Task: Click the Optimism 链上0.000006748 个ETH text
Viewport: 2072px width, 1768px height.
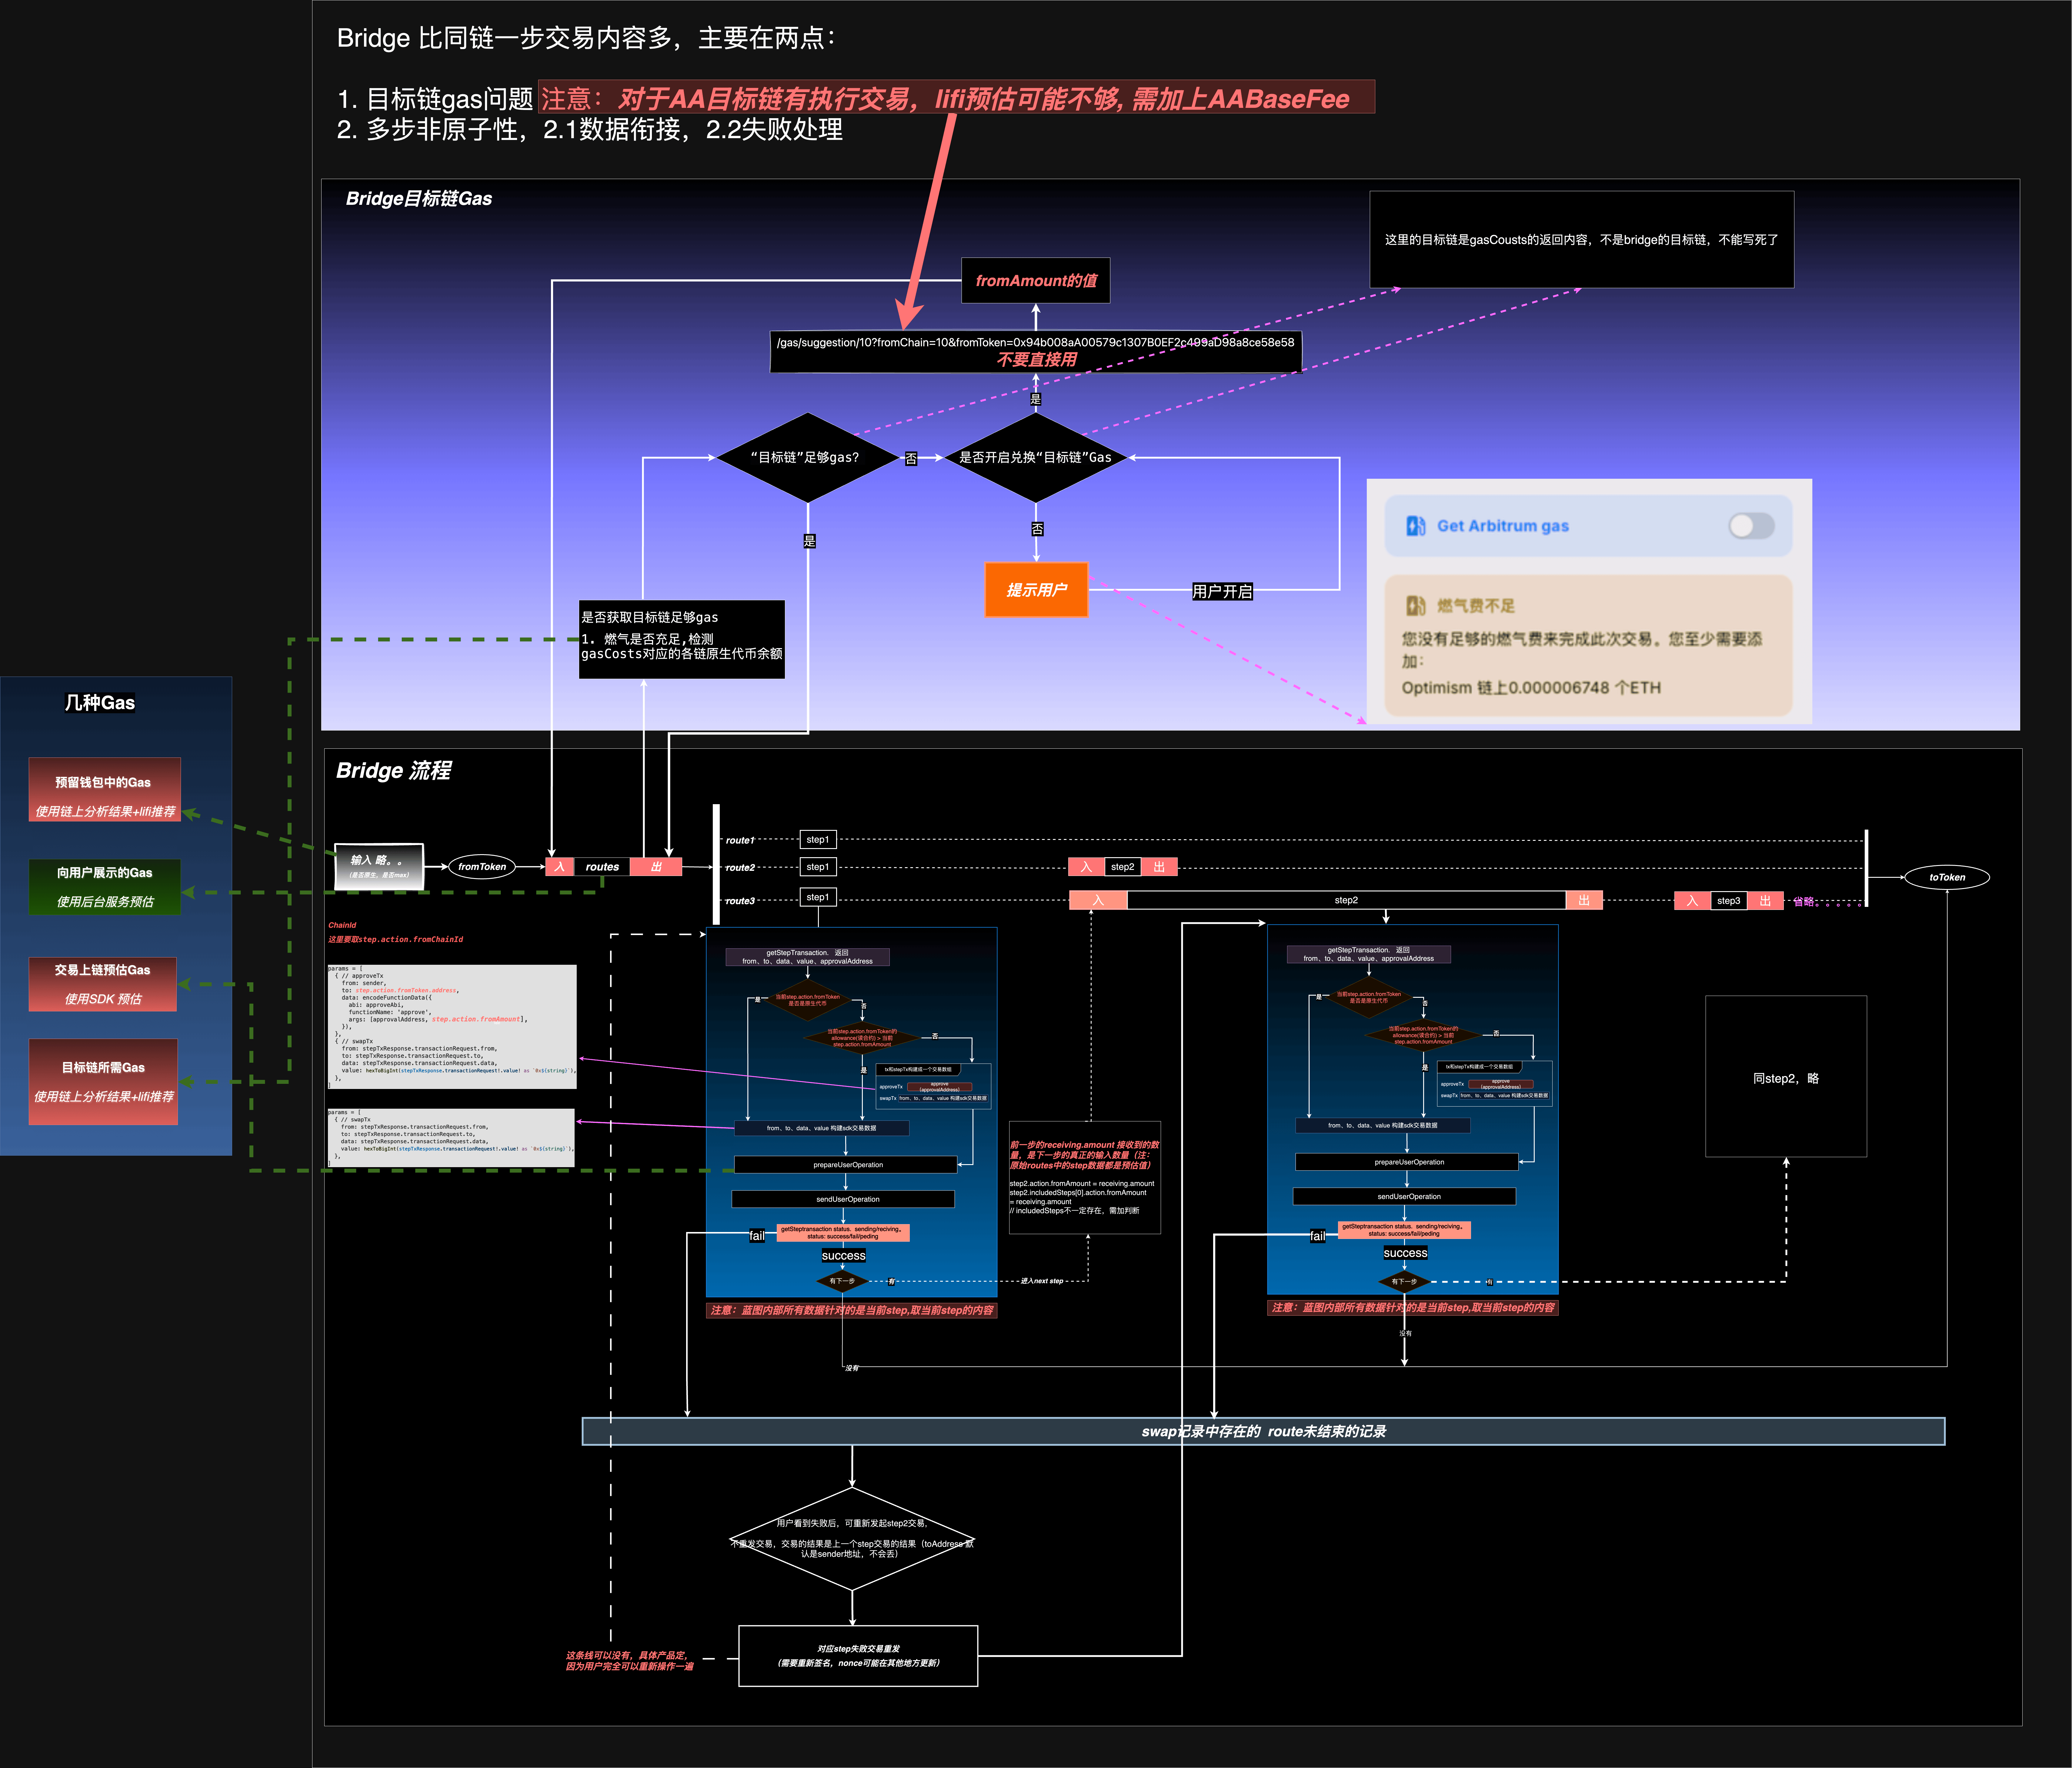Action: coord(1531,688)
